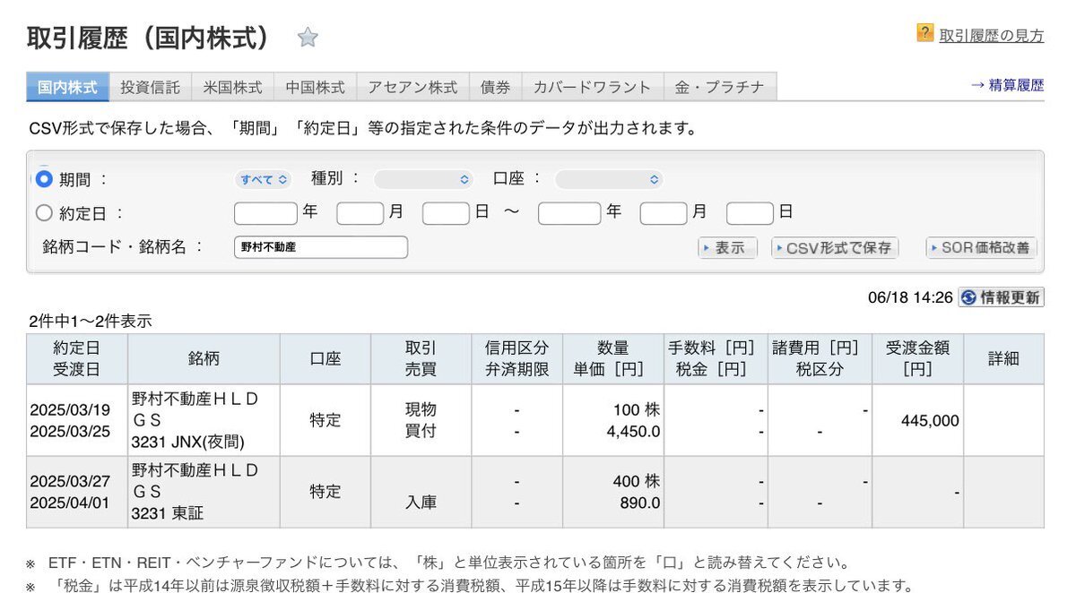Click the 3231 JNX(夜間) stock name cell
Image resolution: width=1076 pixels, height=593 pixels.
(x=204, y=420)
